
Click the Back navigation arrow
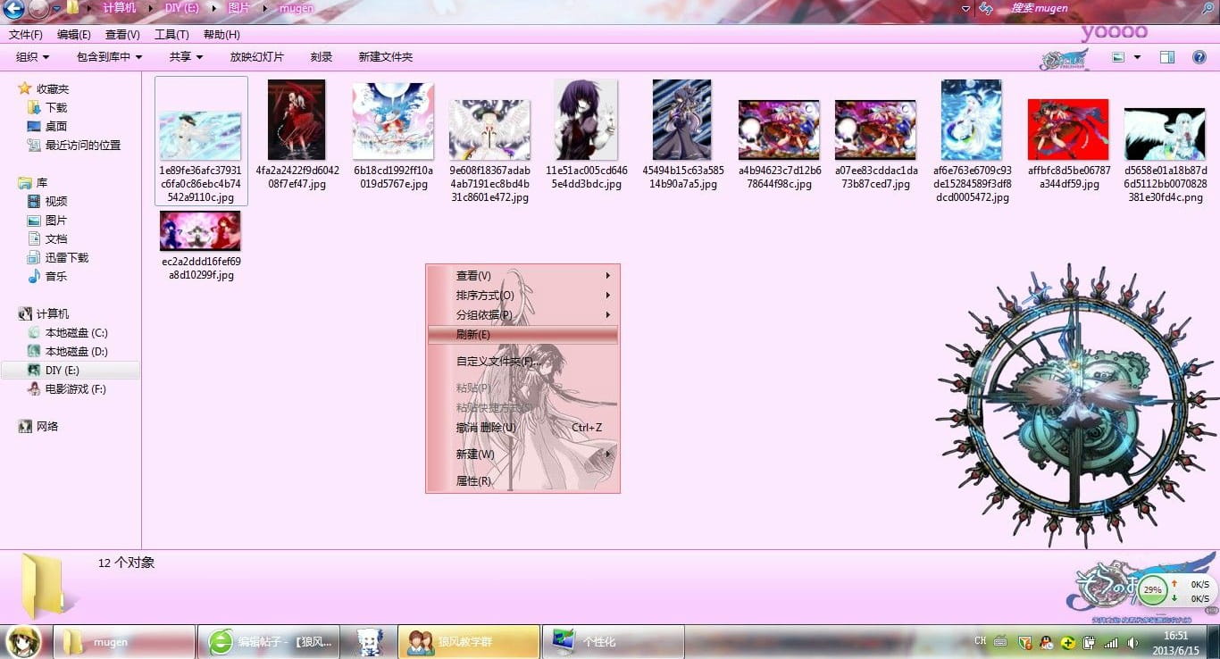pos(13,10)
